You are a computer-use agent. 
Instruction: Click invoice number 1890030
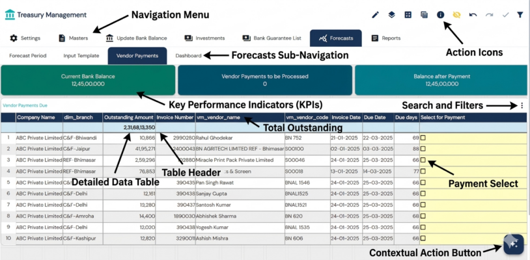[x=175, y=216]
